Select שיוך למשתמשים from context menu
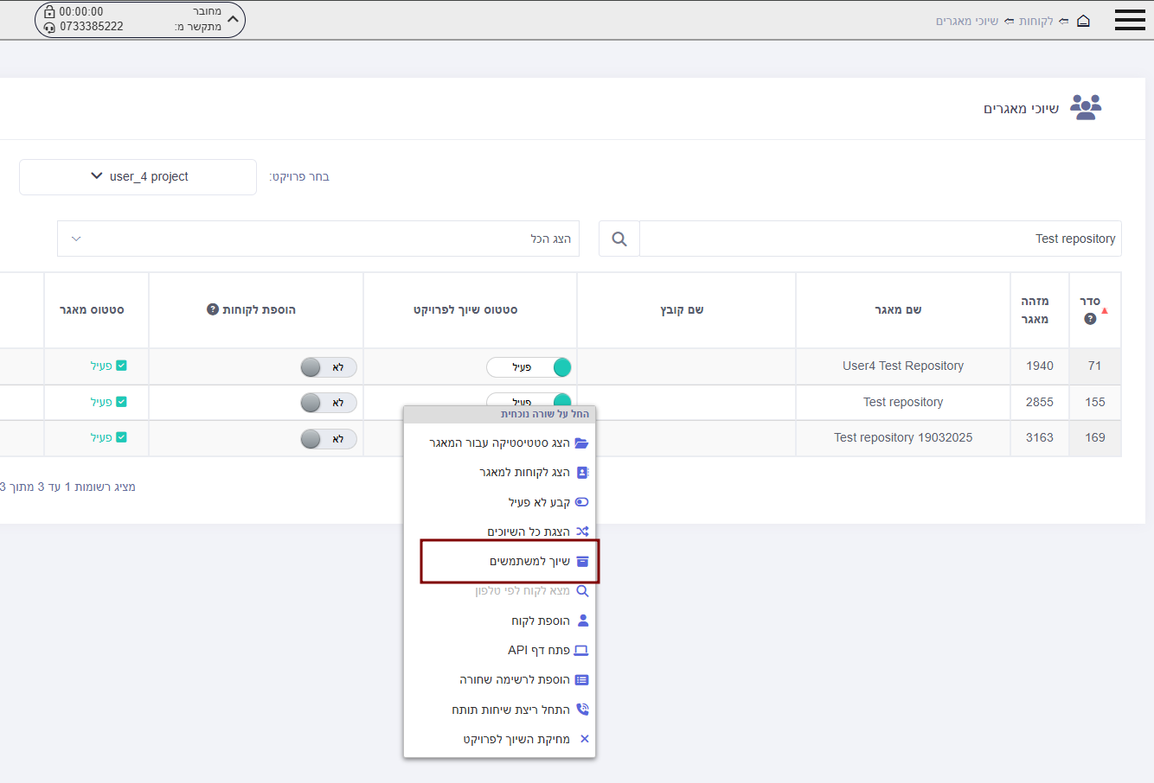The height and width of the screenshot is (783, 1154). (x=529, y=562)
